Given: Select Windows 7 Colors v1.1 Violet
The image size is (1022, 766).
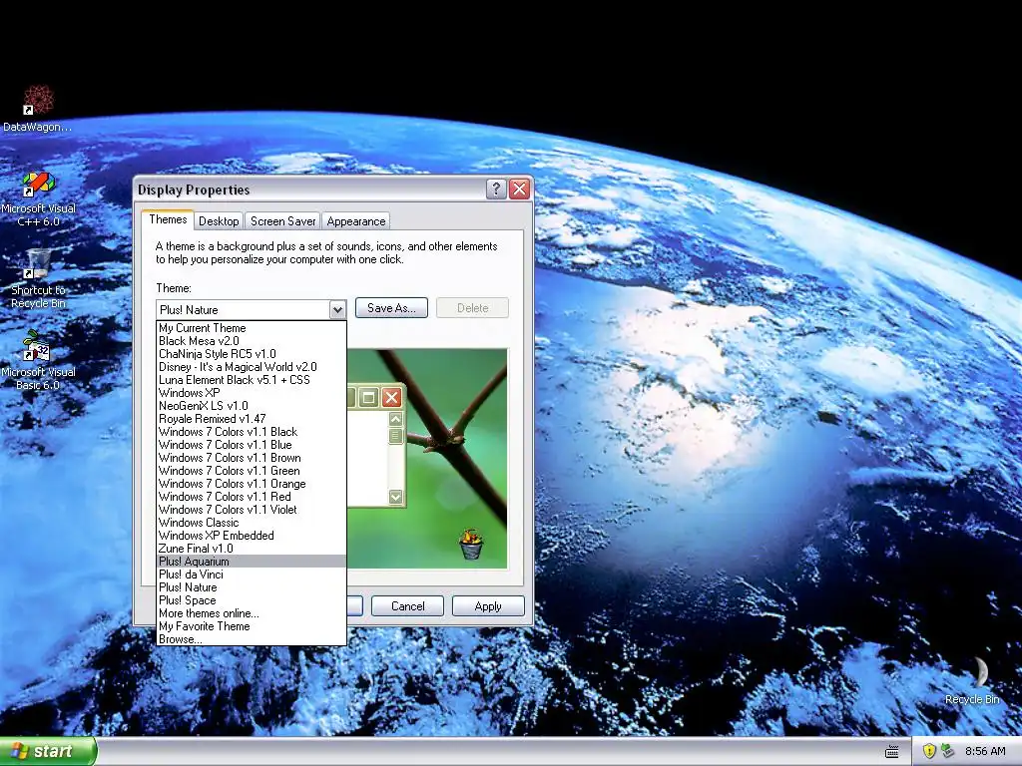Looking at the screenshot, I should click(252, 510).
